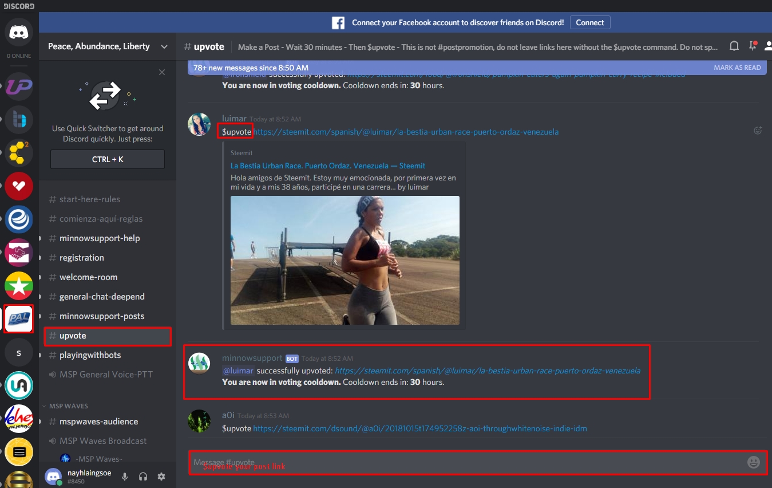
Task: Open emoji picker in message box
Action: [754, 462]
